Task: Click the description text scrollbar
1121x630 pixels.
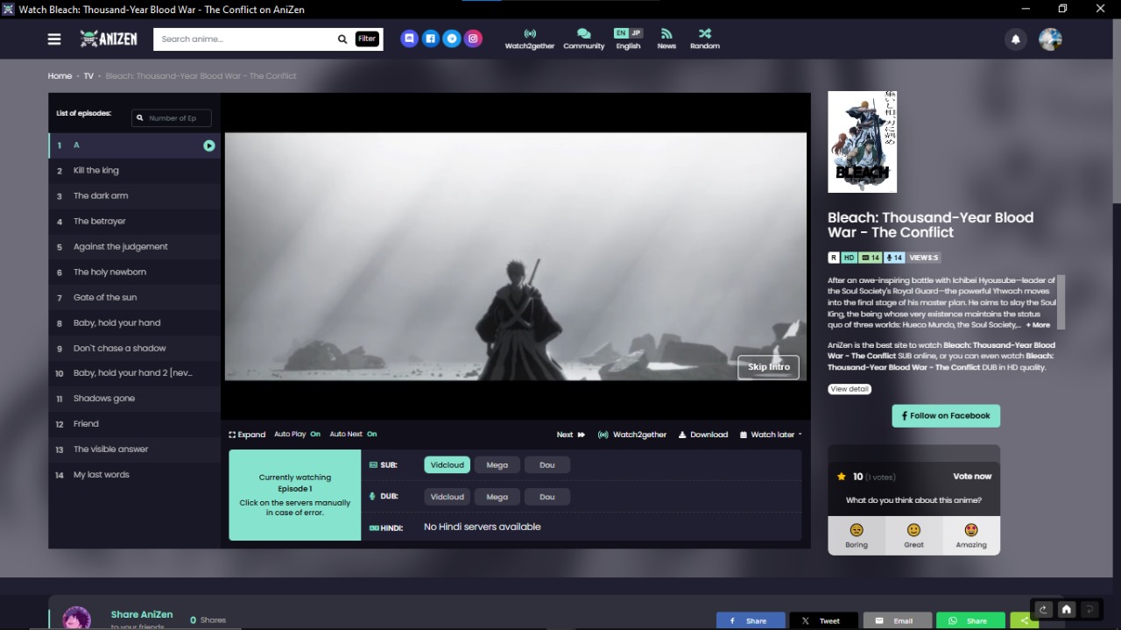Action: tap(1061, 301)
